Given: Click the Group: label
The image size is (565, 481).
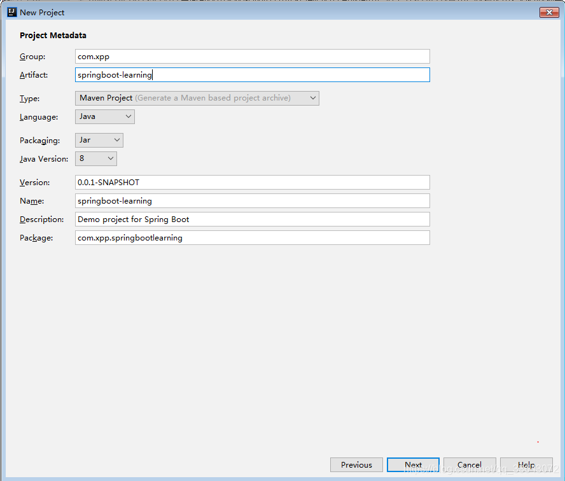Looking at the screenshot, I should (32, 57).
